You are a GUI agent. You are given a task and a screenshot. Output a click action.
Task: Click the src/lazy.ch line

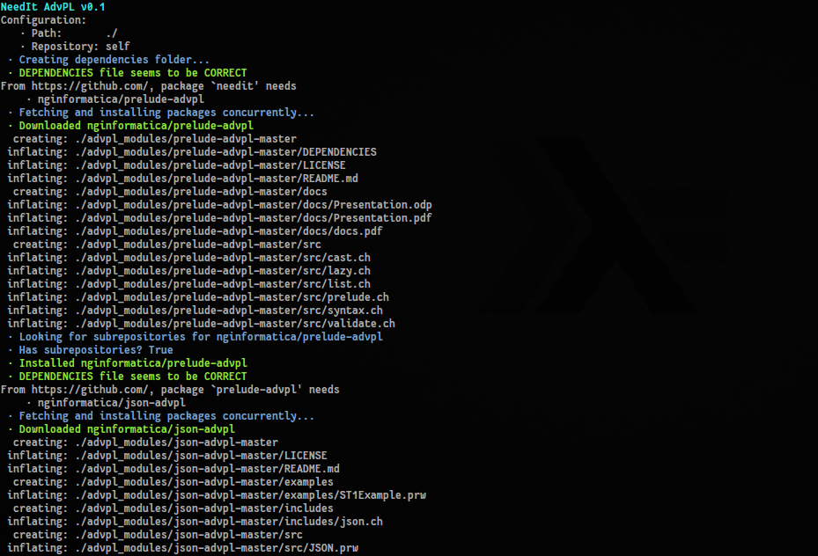[x=188, y=271]
